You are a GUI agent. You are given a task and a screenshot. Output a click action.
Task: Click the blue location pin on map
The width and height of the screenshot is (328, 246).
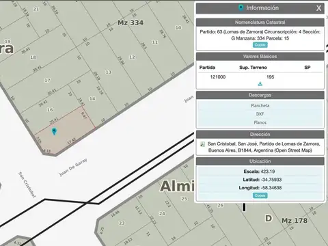click(54, 131)
